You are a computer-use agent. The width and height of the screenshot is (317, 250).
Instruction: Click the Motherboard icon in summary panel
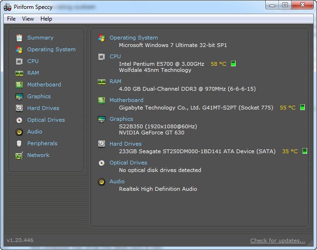pos(102,100)
